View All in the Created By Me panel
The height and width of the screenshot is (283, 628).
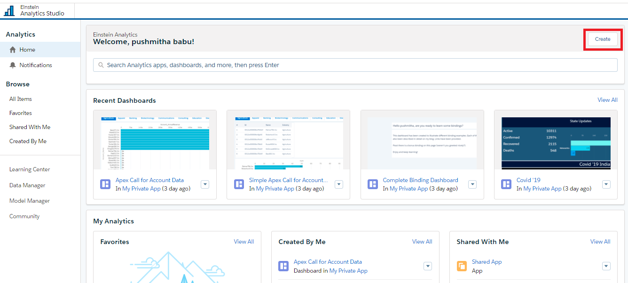point(422,242)
